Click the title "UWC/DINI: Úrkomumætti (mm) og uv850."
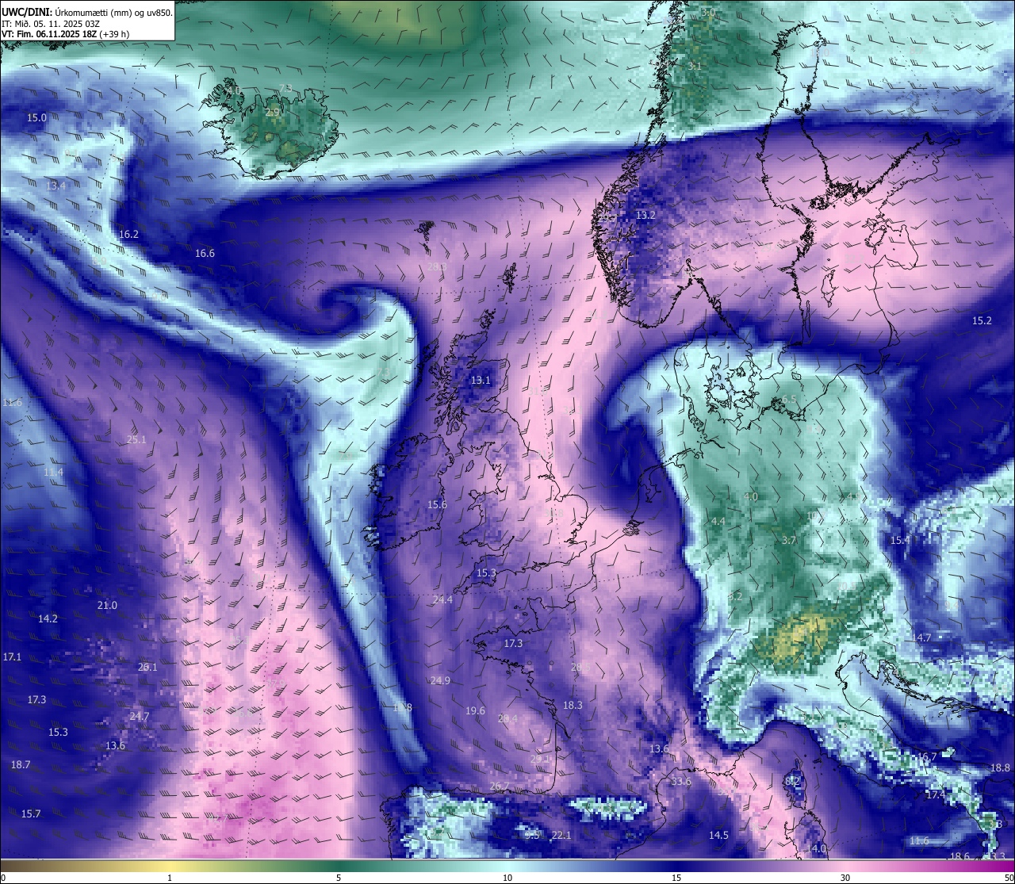1015x884 pixels. (87, 12)
